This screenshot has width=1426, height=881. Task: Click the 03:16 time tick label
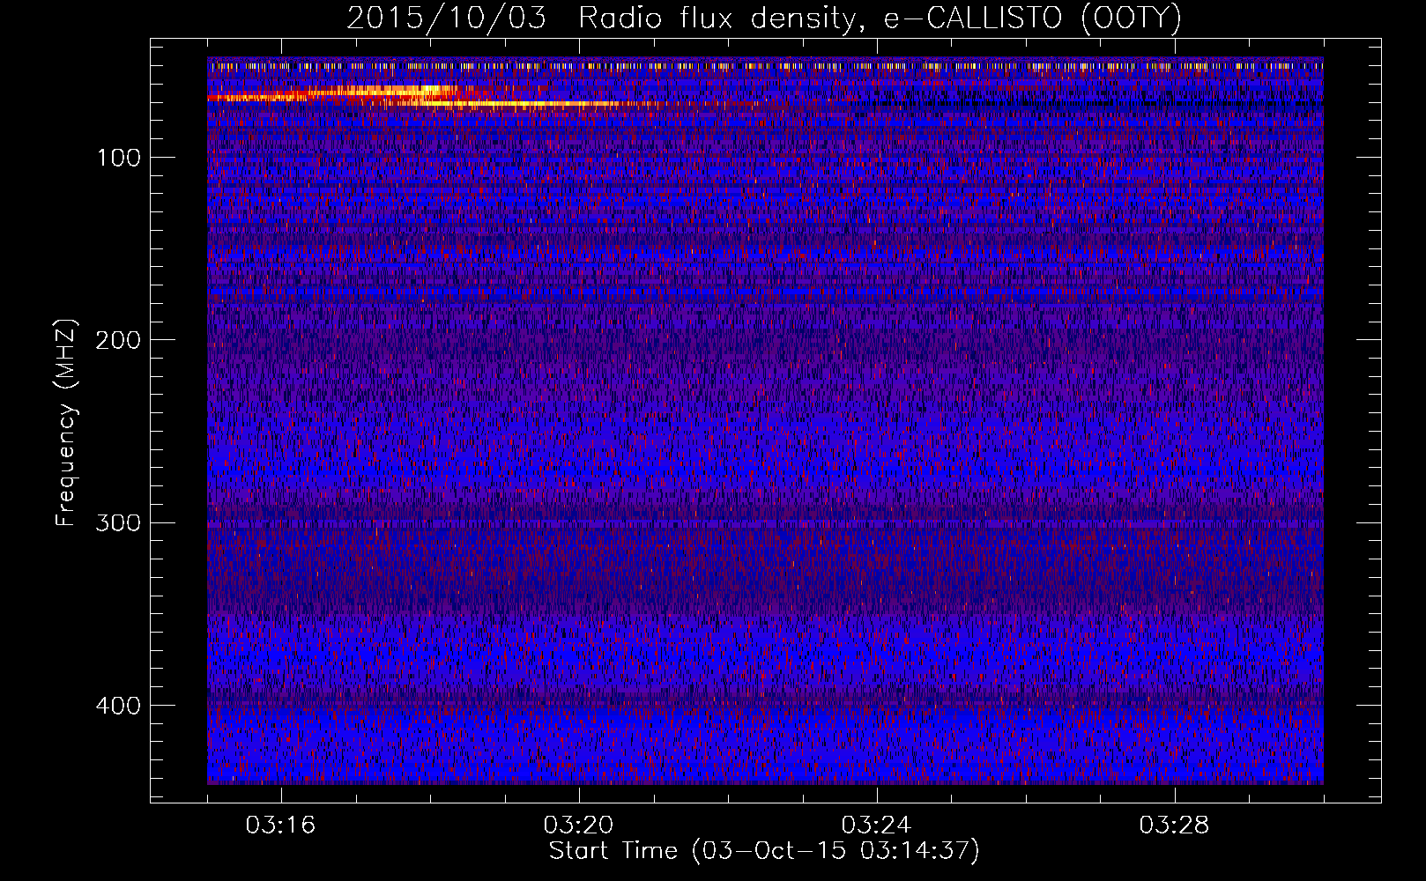click(280, 825)
